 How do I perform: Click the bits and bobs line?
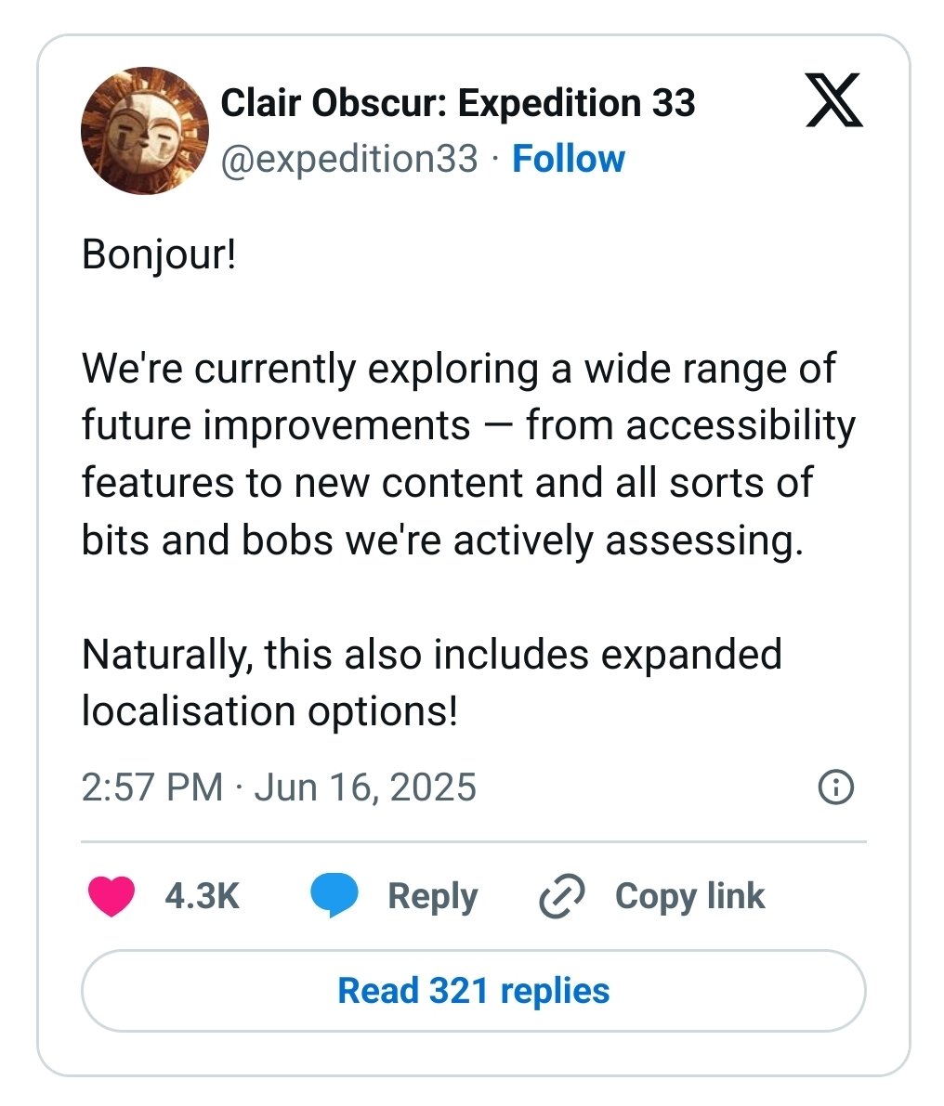(442, 541)
